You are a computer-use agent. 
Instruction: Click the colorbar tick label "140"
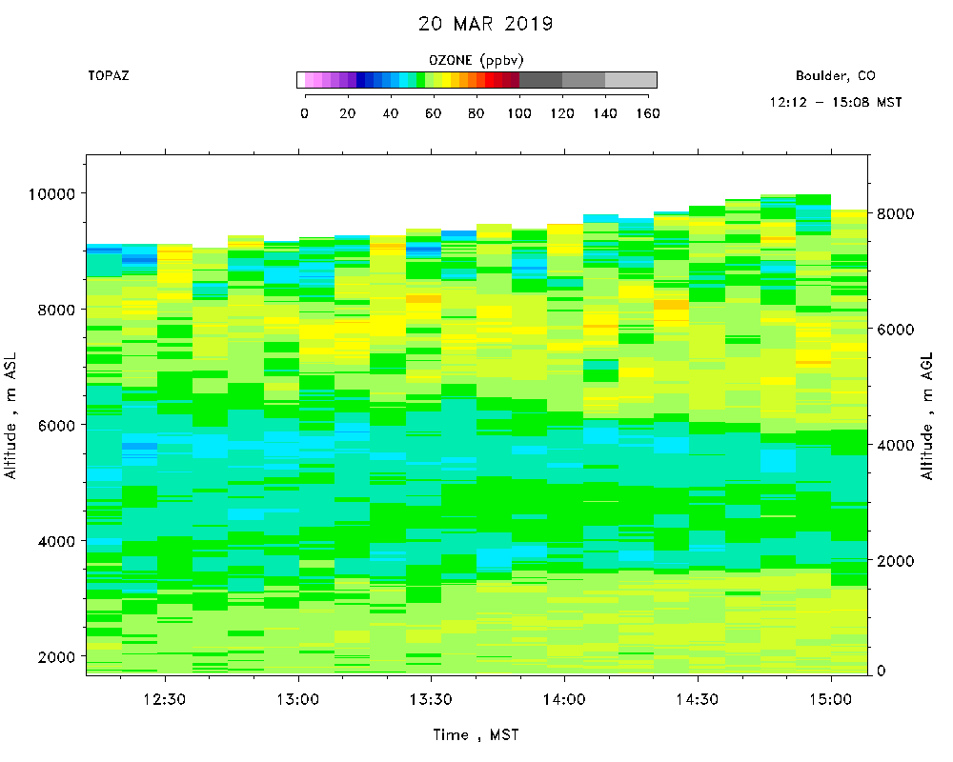click(605, 113)
